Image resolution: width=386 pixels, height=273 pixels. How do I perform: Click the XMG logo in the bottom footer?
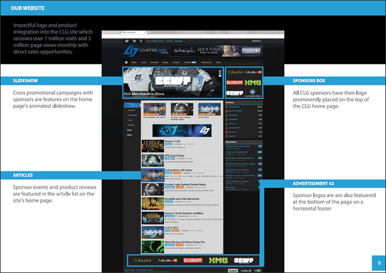[218, 261]
